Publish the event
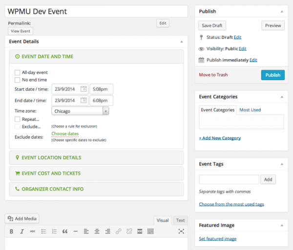 [273, 75]
